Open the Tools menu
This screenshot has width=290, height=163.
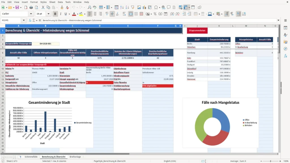click(x=68, y=2)
